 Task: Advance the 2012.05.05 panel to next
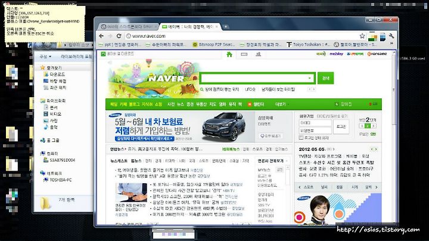coord(376,149)
